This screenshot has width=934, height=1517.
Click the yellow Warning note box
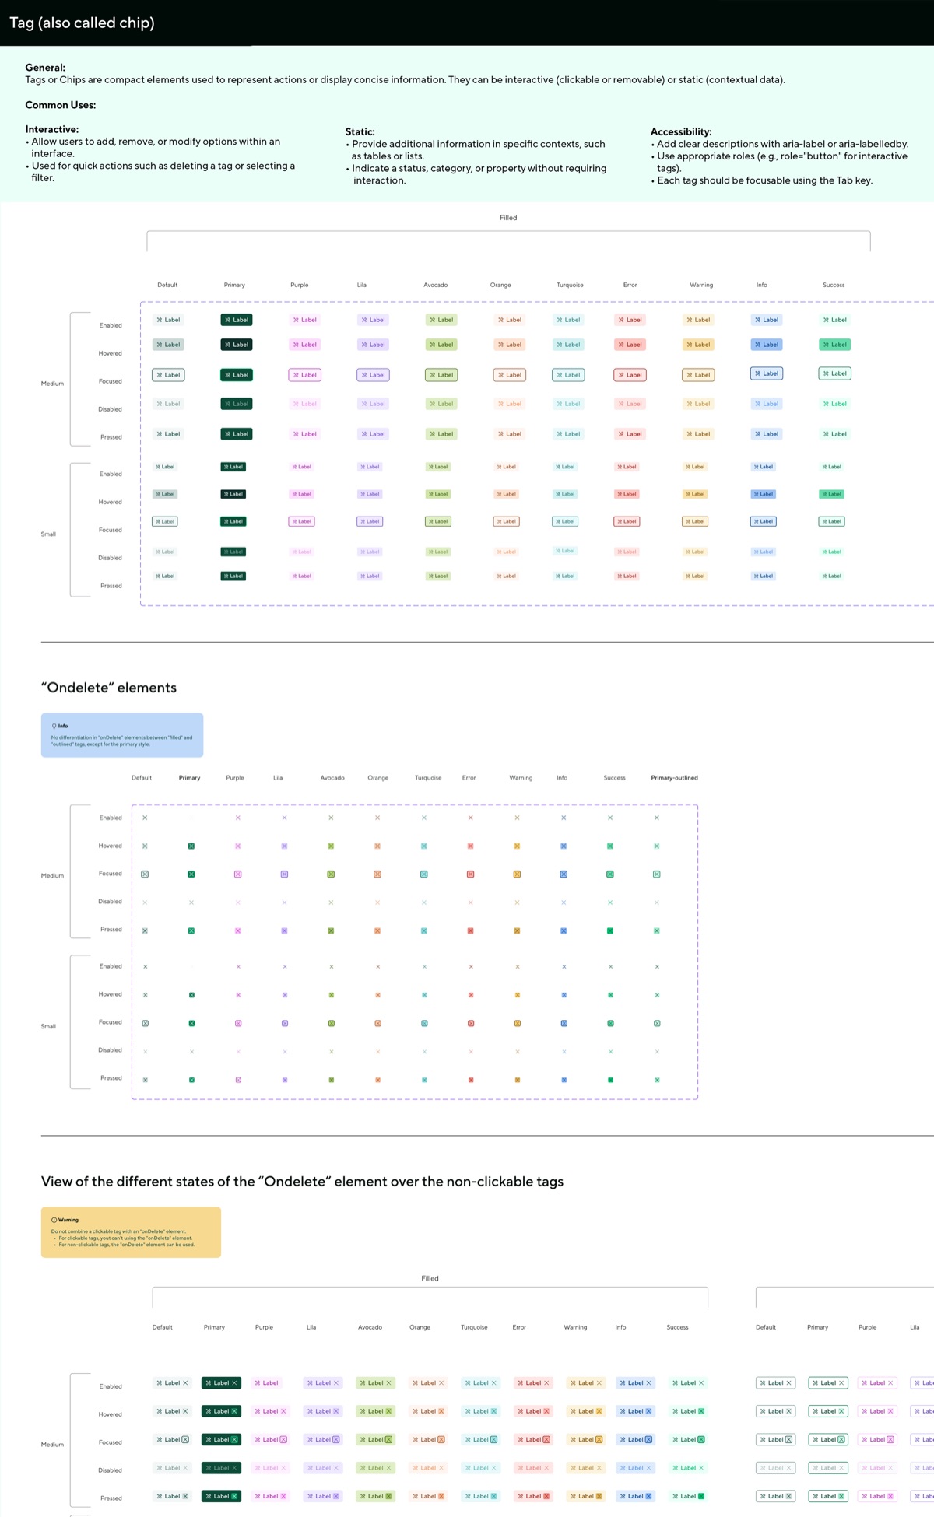(131, 1232)
